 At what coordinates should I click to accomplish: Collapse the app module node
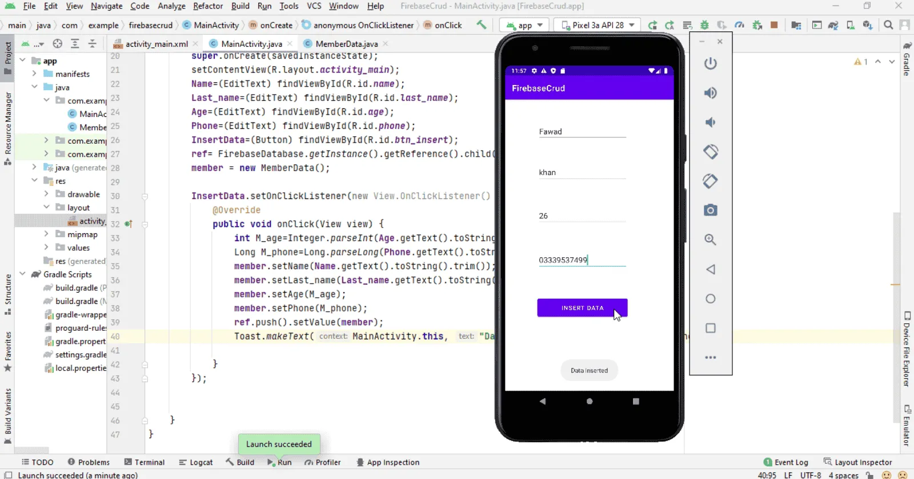23,60
